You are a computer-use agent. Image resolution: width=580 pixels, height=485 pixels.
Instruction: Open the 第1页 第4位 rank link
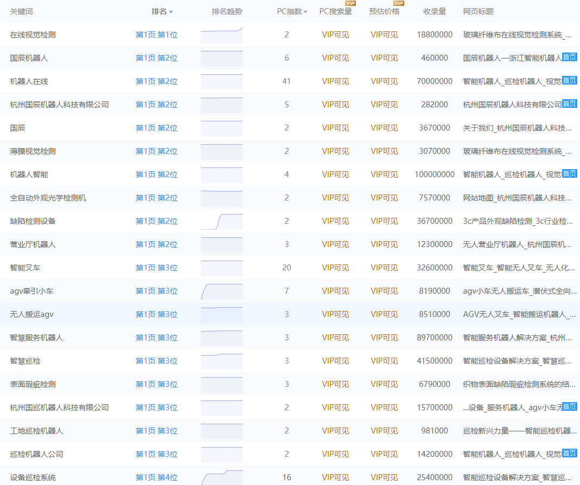[156, 477]
